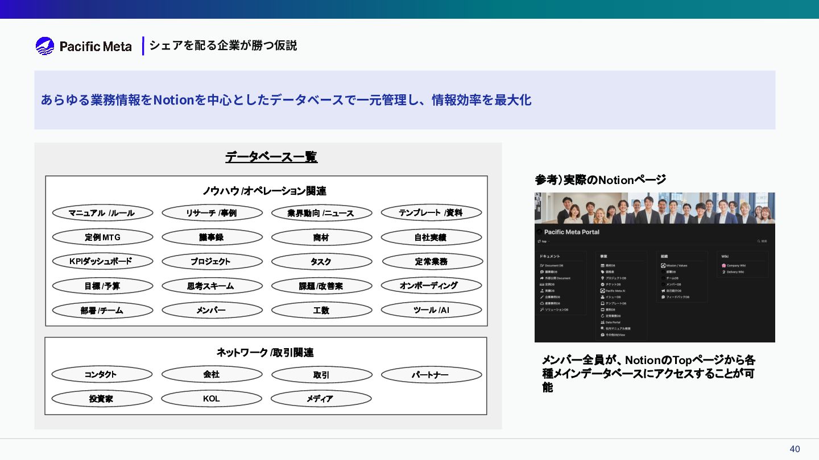
Task: Click the share arrow icon beside 外部公開 Document
Action: click(x=542, y=278)
